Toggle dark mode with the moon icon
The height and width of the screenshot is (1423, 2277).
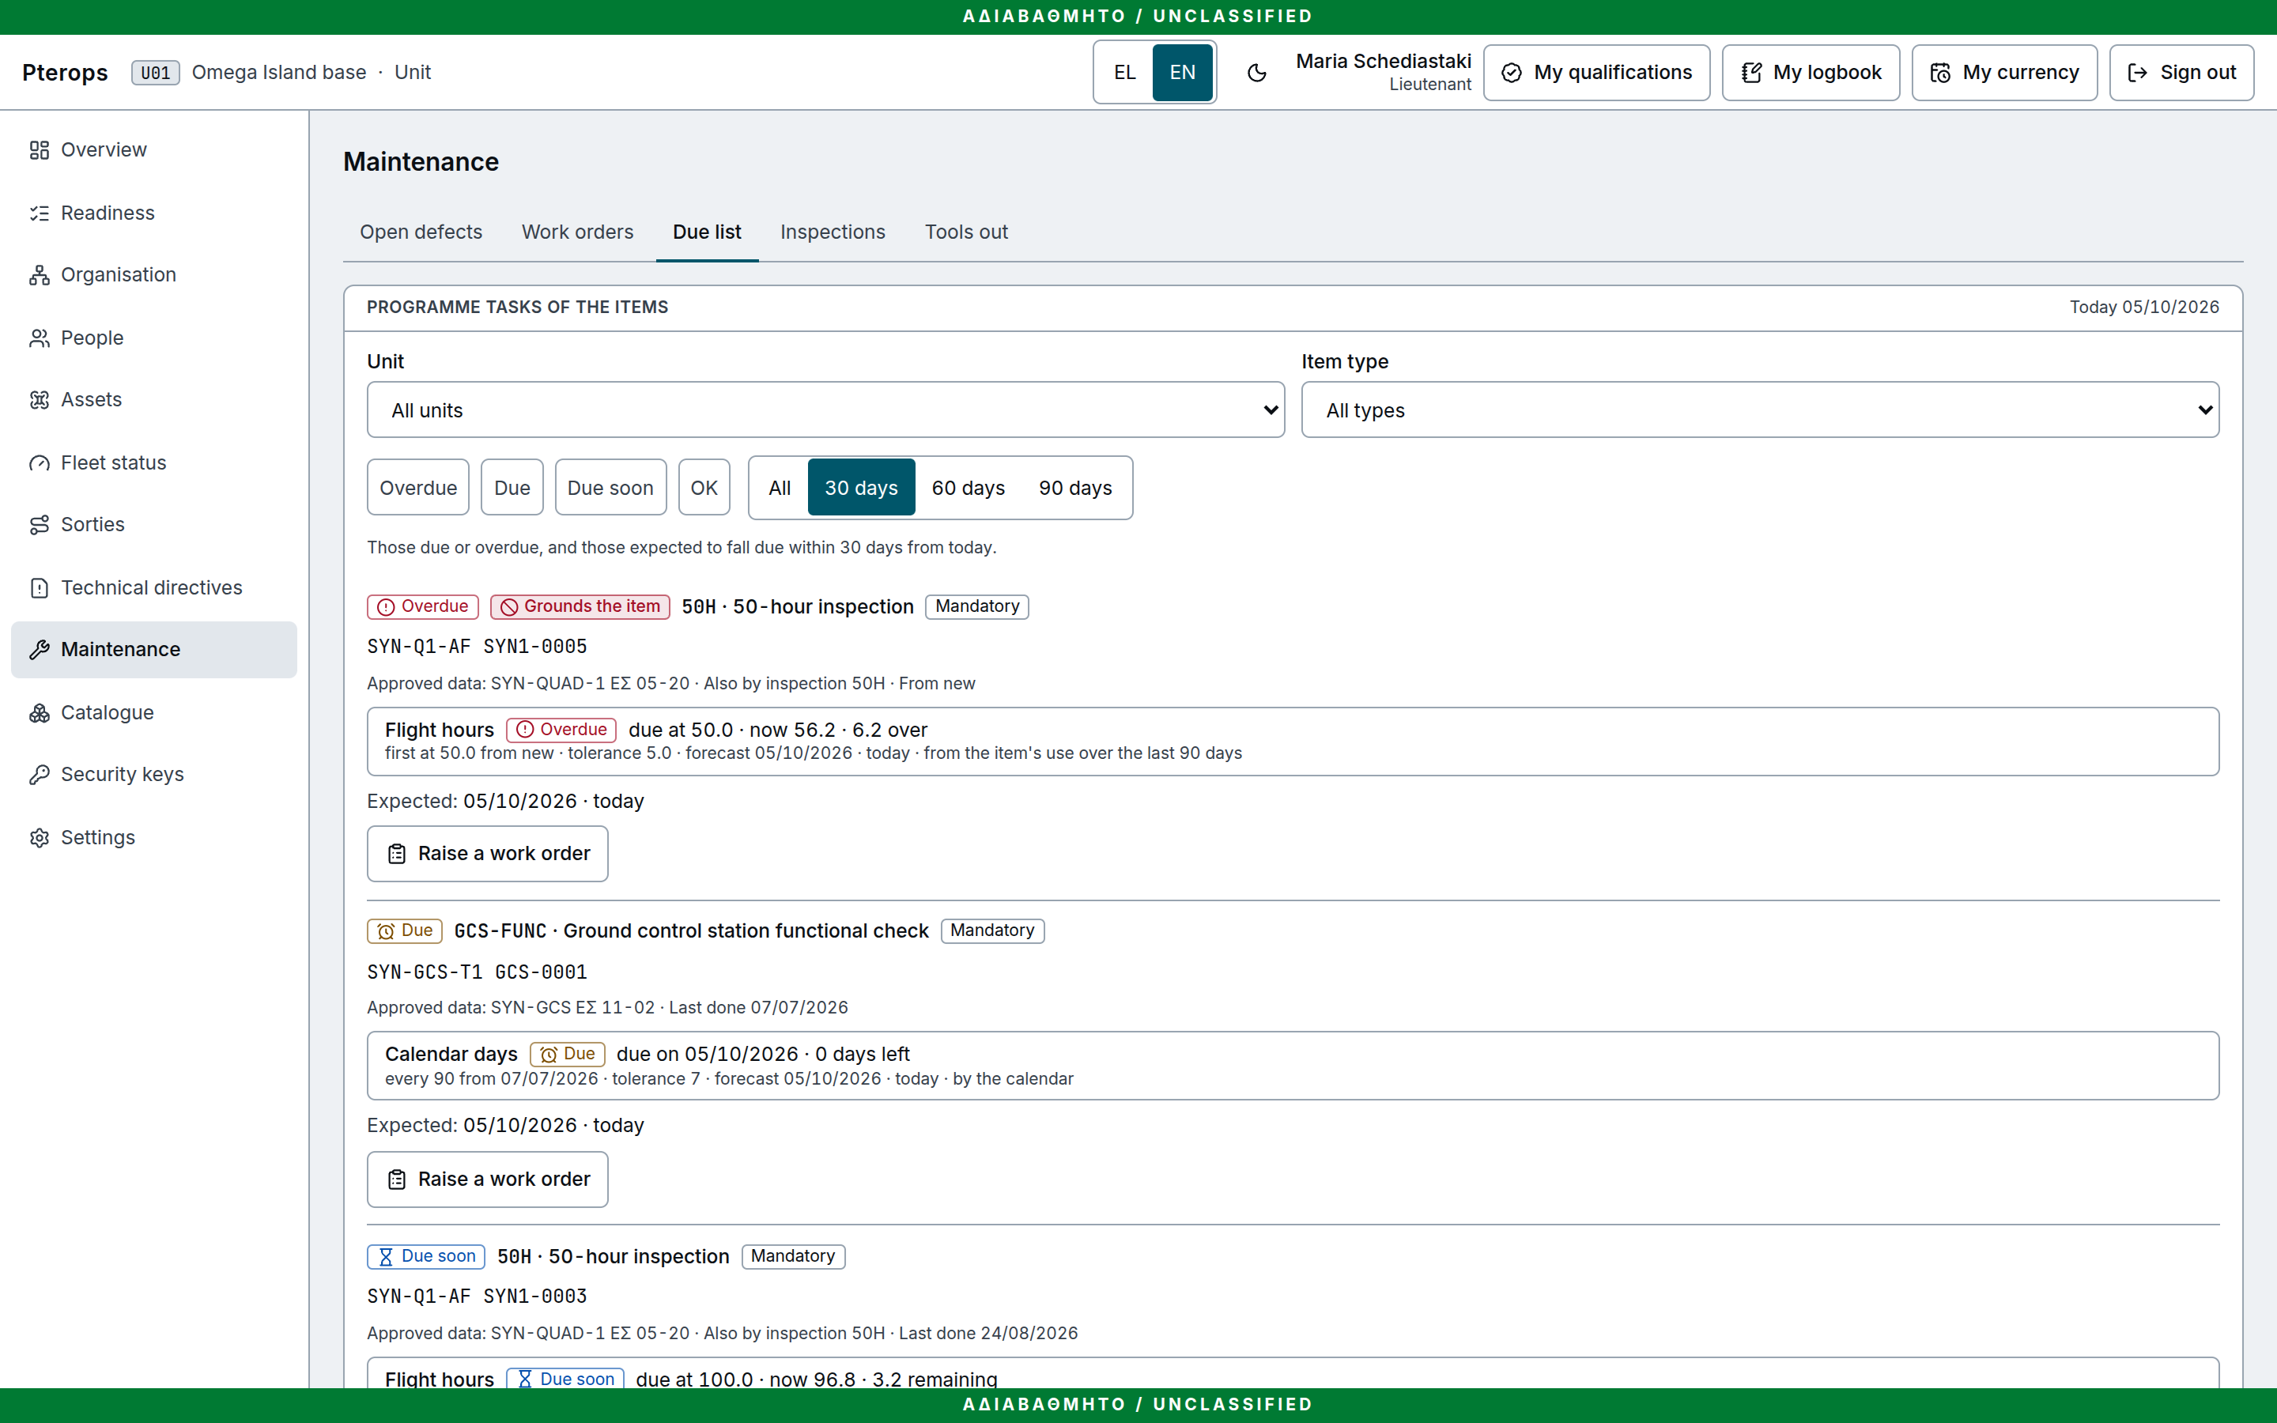(1256, 73)
